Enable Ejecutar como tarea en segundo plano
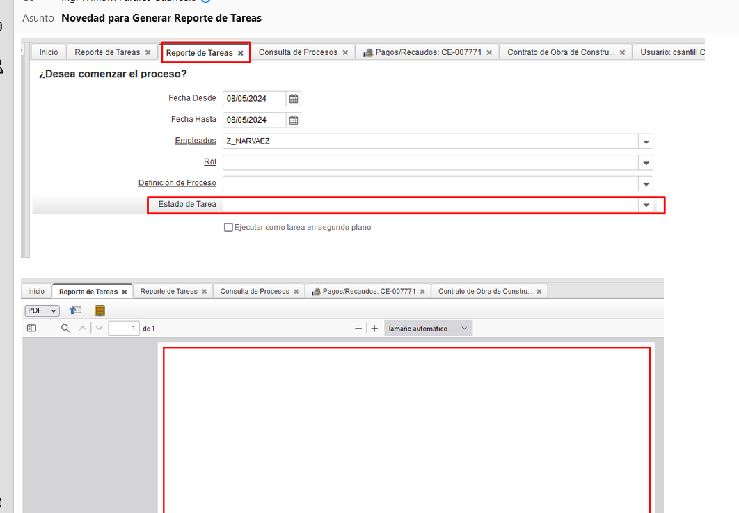Viewport: 739px width, 513px height. [228, 227]
